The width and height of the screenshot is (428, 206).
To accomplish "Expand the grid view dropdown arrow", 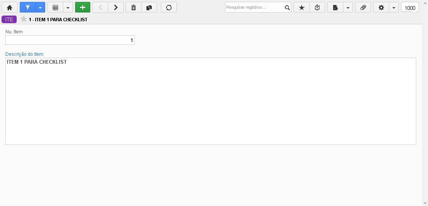I will (68, 7).
